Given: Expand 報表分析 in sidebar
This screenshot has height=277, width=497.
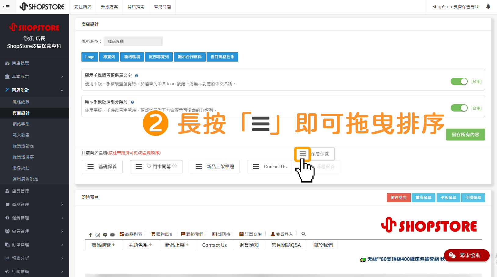Looking at the screenshot, I should pyautogui.click(x=34, y=258).
